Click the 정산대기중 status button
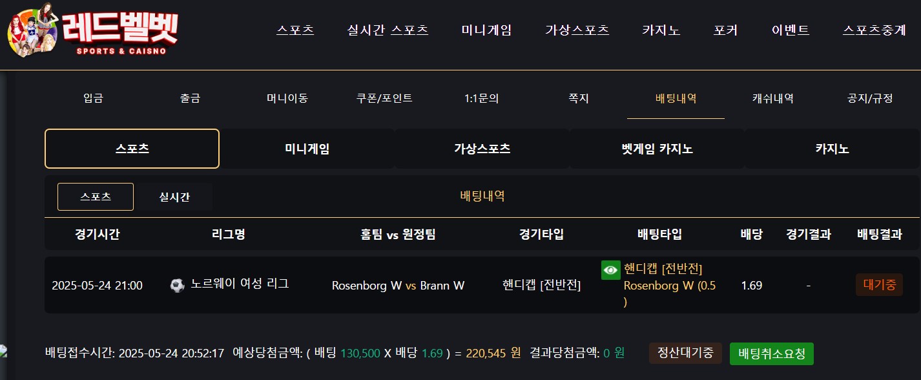The height and width of the screenshot is (380, 921). tap(685, 354)
